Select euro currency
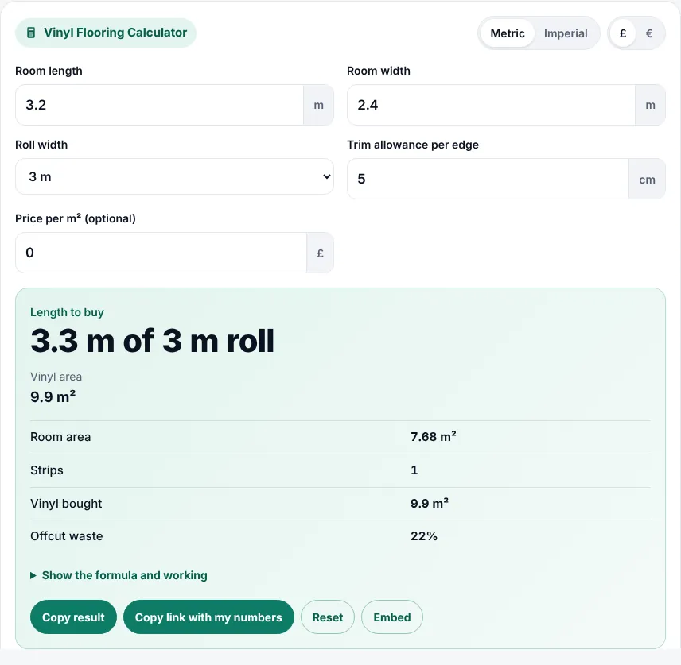The width and height of the screenshot is (681, 665). (649, 33)
